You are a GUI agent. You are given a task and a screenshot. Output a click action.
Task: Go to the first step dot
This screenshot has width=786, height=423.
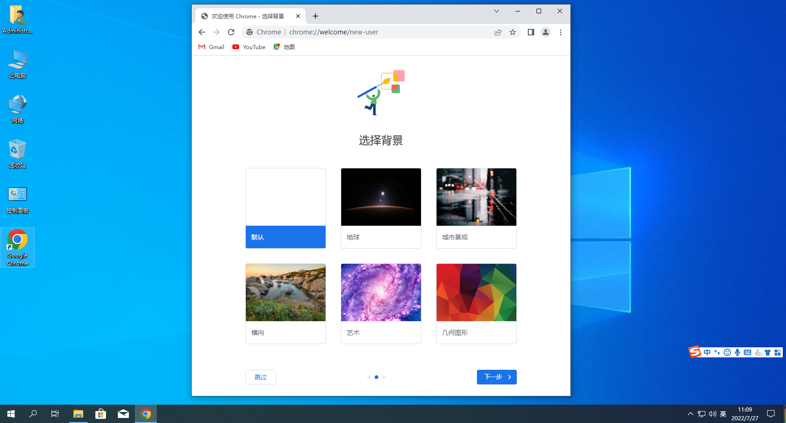click(x=369, y=377)
